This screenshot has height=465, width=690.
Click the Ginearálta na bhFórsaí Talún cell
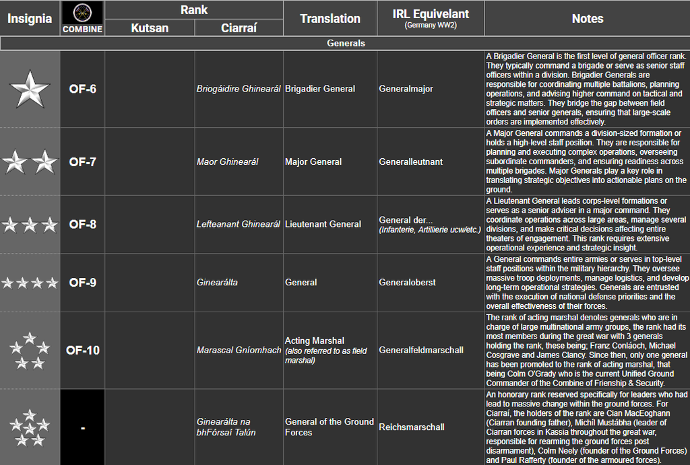click(x=239, y=427)
